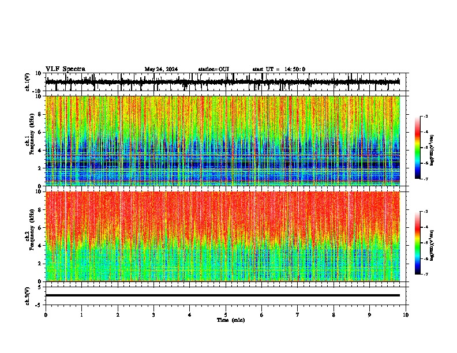
Task: Click the "2" tick on ch.2 frequency axis
Action: click(x=40, y=264)
